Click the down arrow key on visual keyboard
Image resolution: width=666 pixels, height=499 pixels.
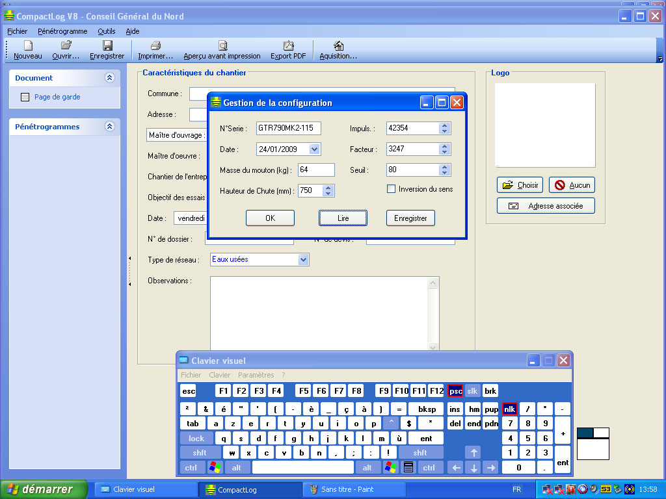pyautogui.click(x=473, y=468)
